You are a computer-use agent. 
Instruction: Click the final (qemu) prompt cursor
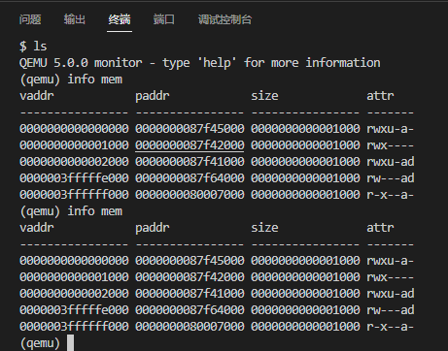pos(70,343)
